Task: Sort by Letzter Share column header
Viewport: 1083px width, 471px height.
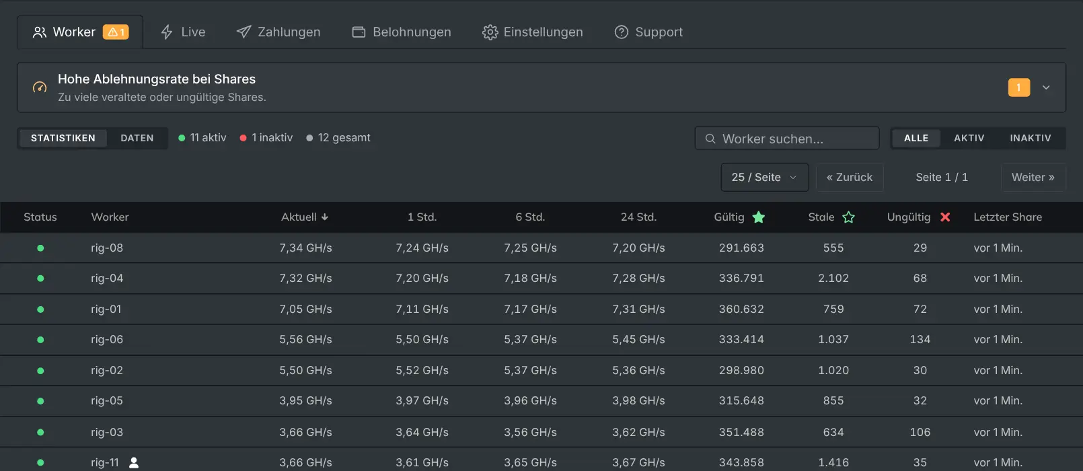Action: [1008, 217]
